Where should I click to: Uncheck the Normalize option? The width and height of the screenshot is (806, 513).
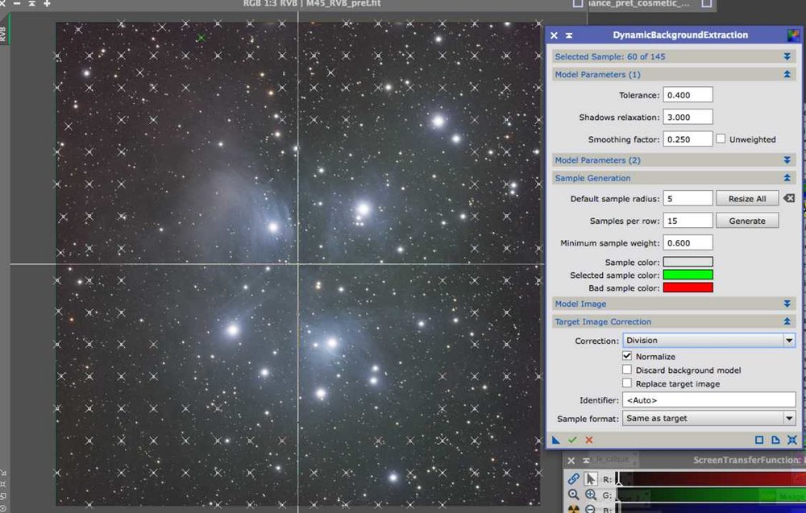coord(626,356)
